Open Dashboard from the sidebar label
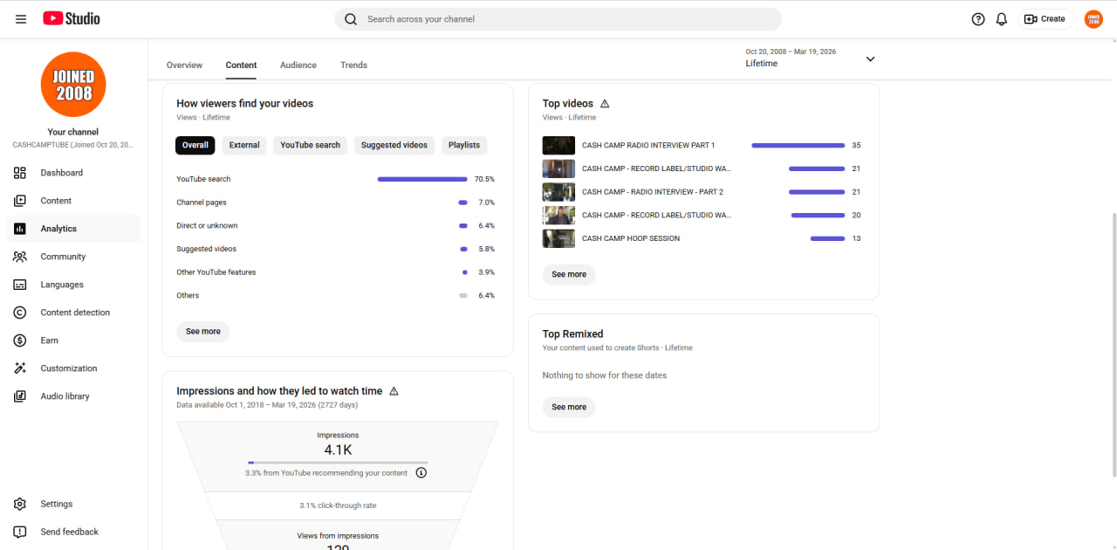1117x550 pixels. point(62,173)
